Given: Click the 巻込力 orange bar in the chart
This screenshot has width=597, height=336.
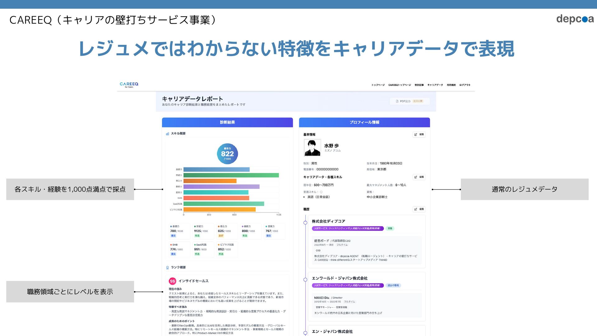Looking at the screenshot, I should [210, 181].
